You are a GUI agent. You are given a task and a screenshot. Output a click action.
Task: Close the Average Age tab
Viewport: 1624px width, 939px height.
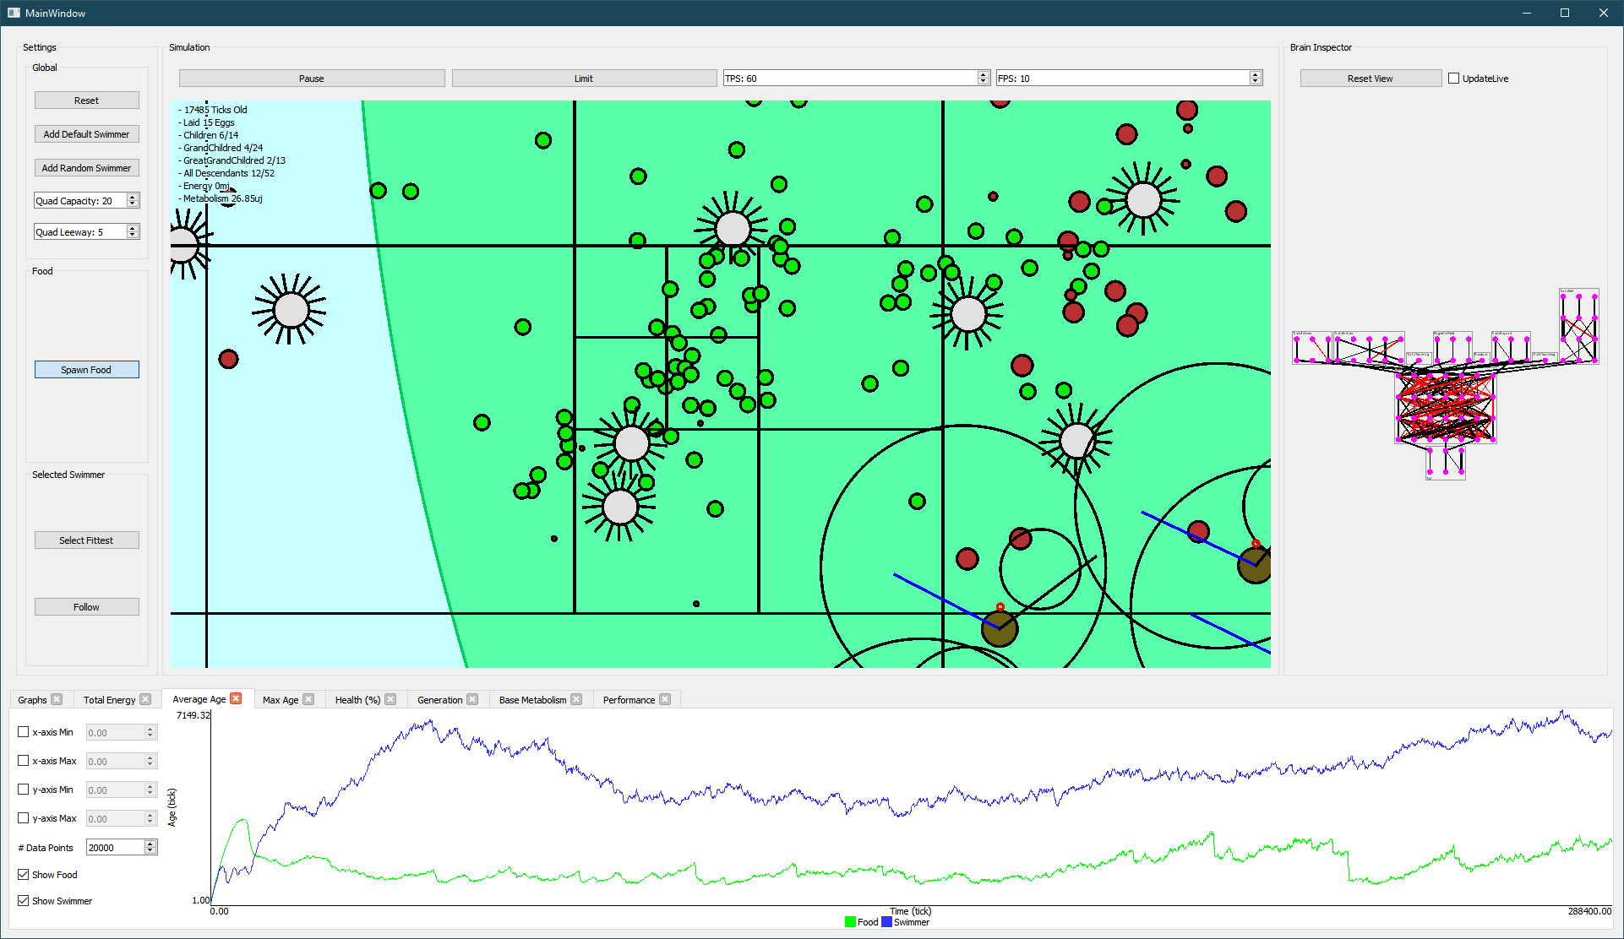[237, 698]
